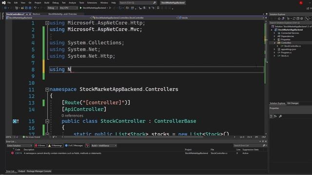Collapse the Controllers folder
The height and width of the screenshot is (175, 312).
274,43
